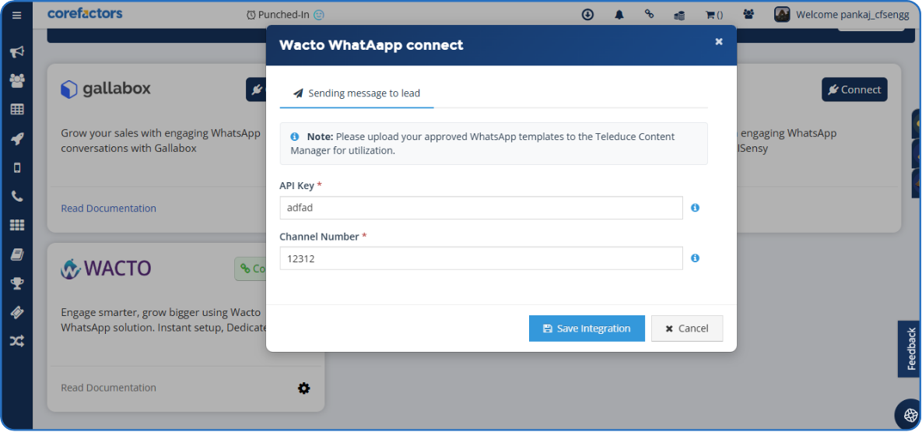The image size is (922, 432).
Task: Click the gallabox logo
Action: pos(106,89)
